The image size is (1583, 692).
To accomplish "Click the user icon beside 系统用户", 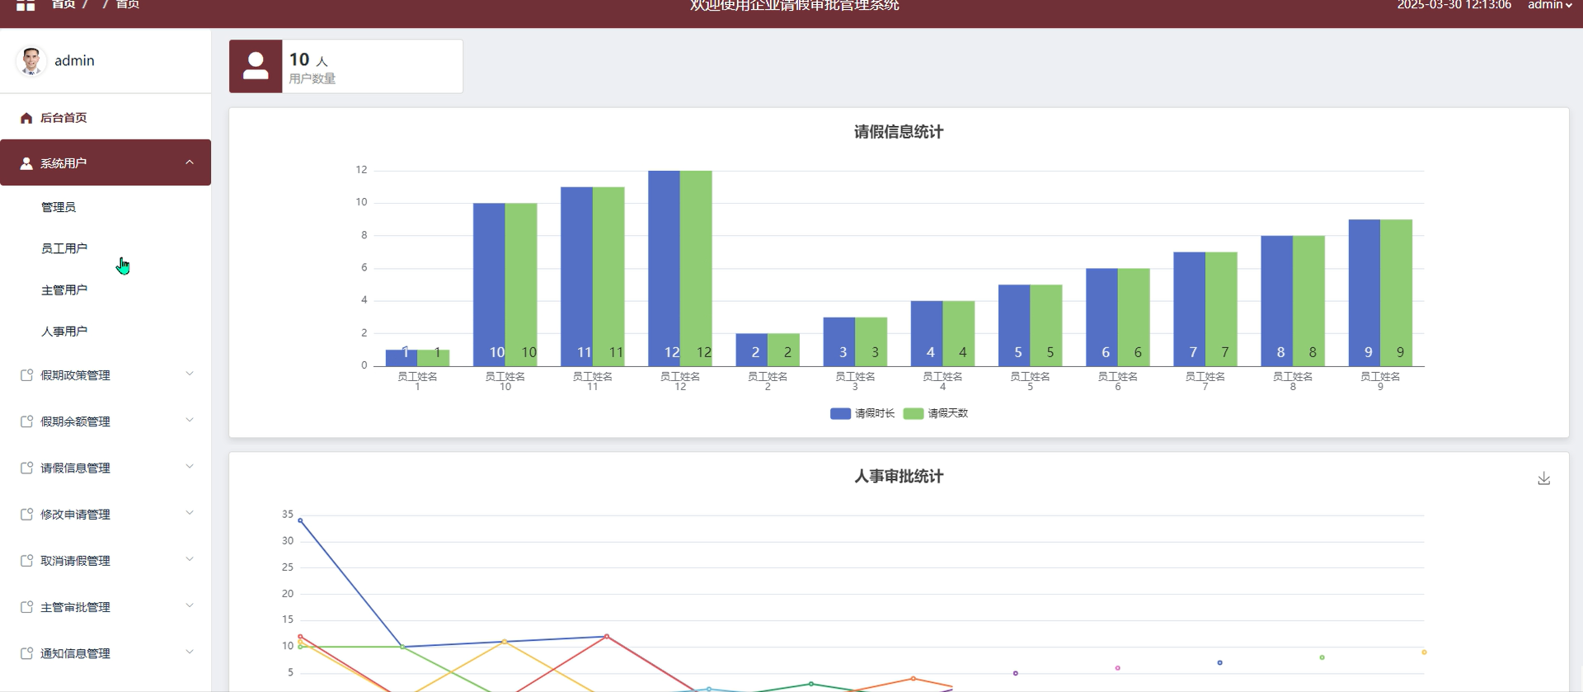I will tap(26, 163).
